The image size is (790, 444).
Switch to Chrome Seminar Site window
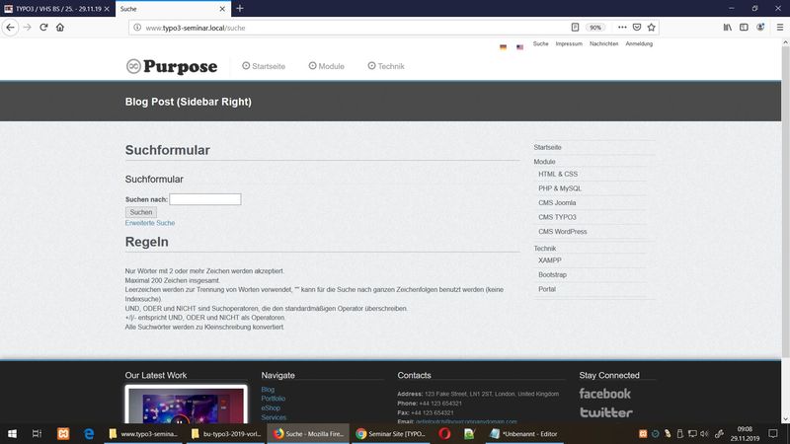pyautogui.click(x=392, y=433)
